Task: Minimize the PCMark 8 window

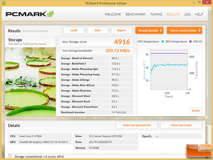Action: coord(194,3)
